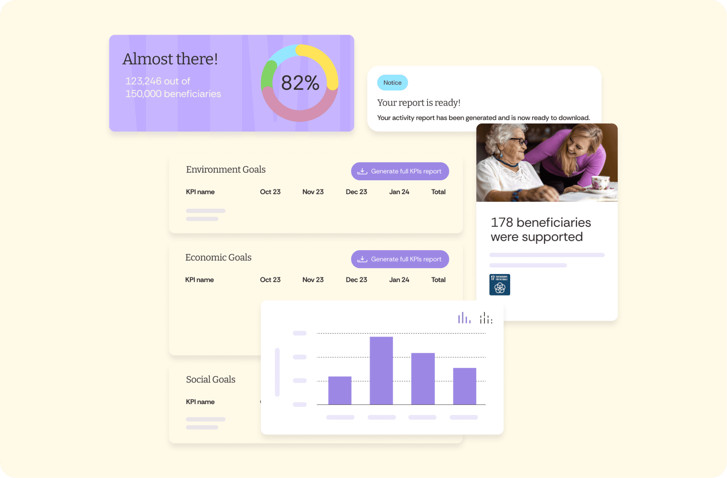Click the chart's vertical scrollbar handle
The image size is (727, 478).
[277, 372]
